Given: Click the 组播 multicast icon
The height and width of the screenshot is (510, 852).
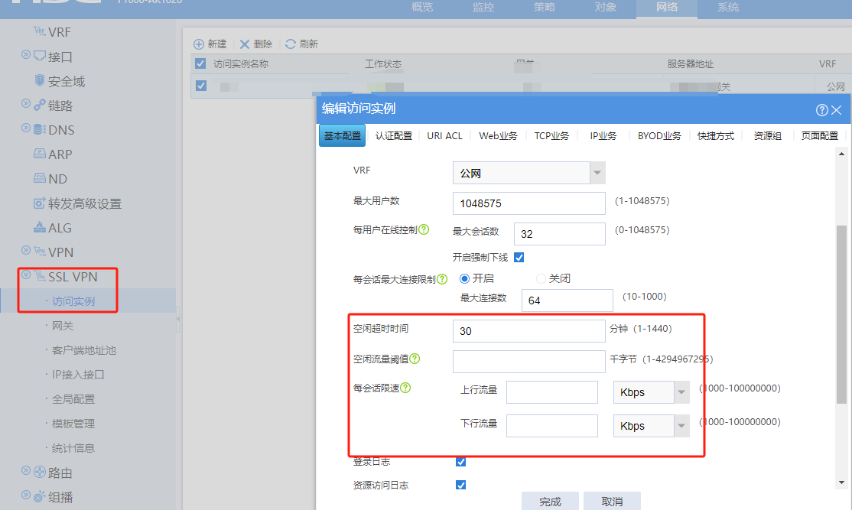Looking at the screenshot, I should (x=40, y=496).
